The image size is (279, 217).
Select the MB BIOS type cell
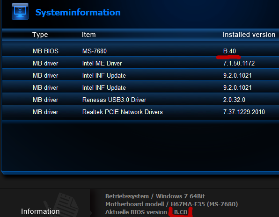pyautogui.click(x=45, y=51)
